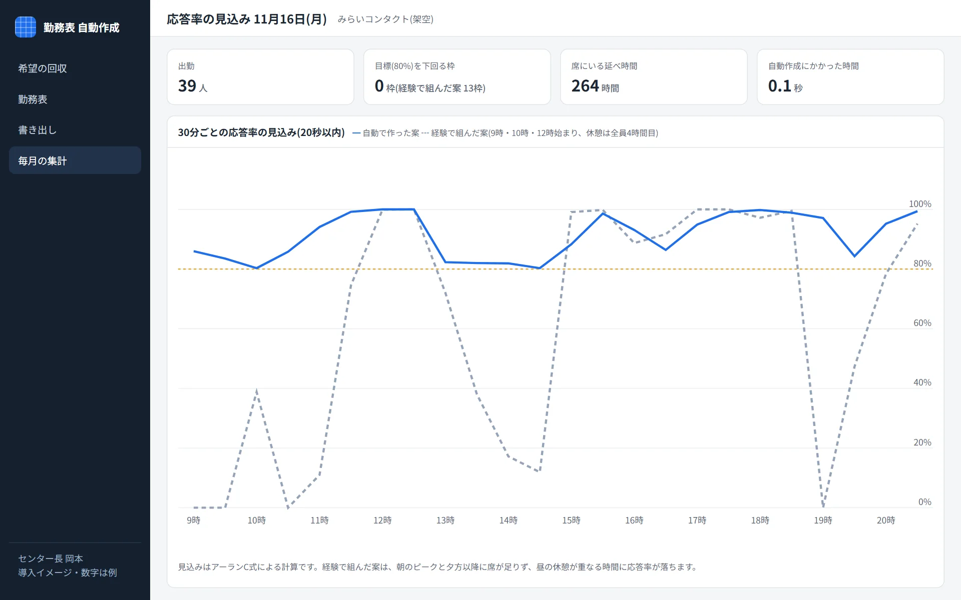
Task: Click the 15時 x-axis label
Action: coord(571,520)
